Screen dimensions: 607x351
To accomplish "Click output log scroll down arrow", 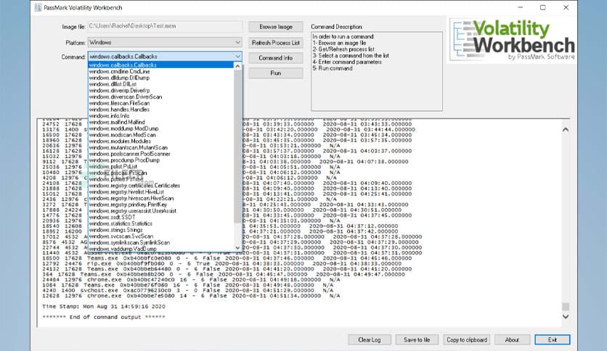I will click(x=566, y=317).
